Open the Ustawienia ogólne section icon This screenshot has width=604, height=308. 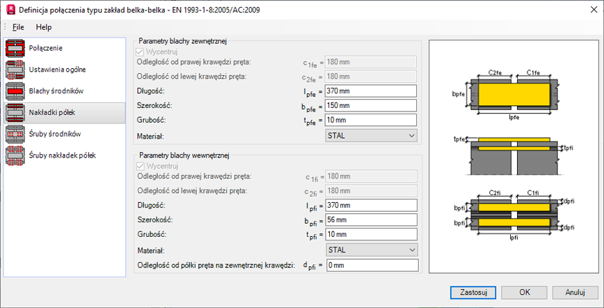(x=15, y=70)
